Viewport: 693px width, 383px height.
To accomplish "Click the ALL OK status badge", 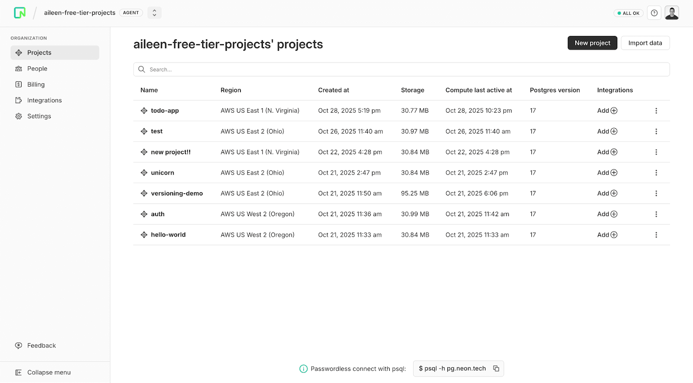I will point(628,13).
